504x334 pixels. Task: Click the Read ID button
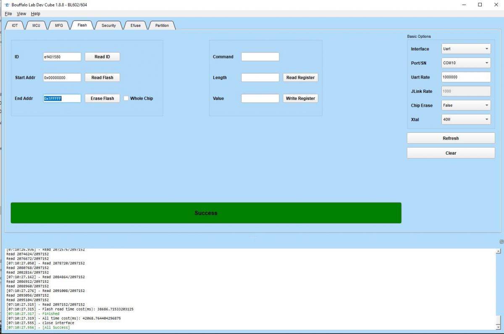(102, 57)
